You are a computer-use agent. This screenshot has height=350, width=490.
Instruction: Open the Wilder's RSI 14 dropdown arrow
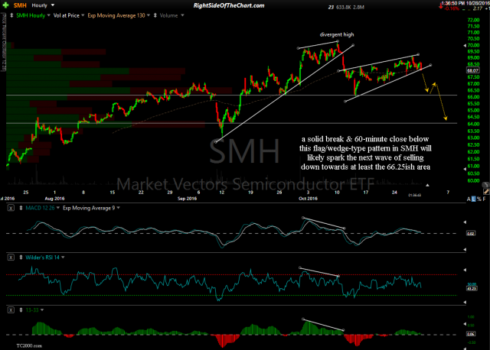click(x=63, y=258)
